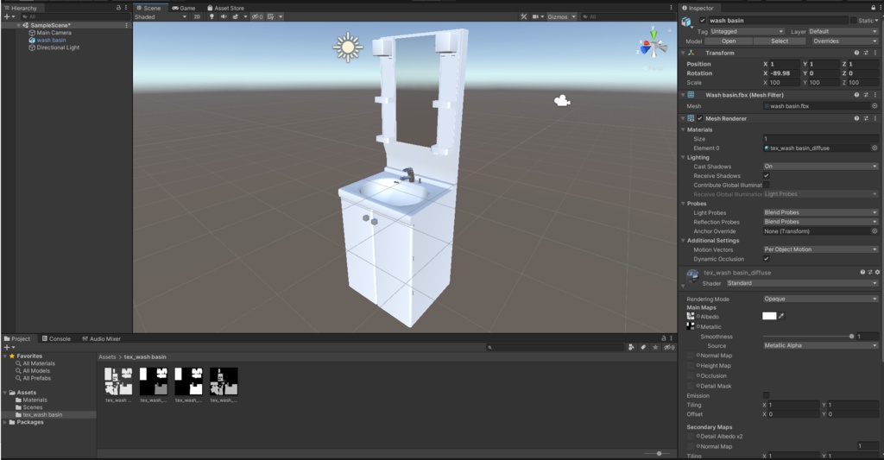Toggle the wash basin active checkbox
Viewport: 884px width, 460px height.
pyautogui.click(x=703, y=21)
